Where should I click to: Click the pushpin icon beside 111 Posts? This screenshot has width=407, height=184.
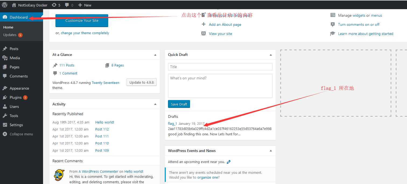coord(55,65)
